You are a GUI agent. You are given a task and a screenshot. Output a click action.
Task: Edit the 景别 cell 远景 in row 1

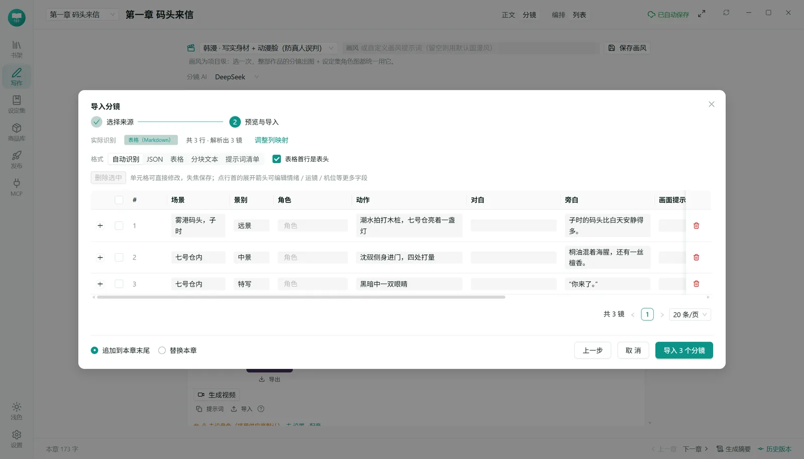pyautogui.click(x=251, y=225)
